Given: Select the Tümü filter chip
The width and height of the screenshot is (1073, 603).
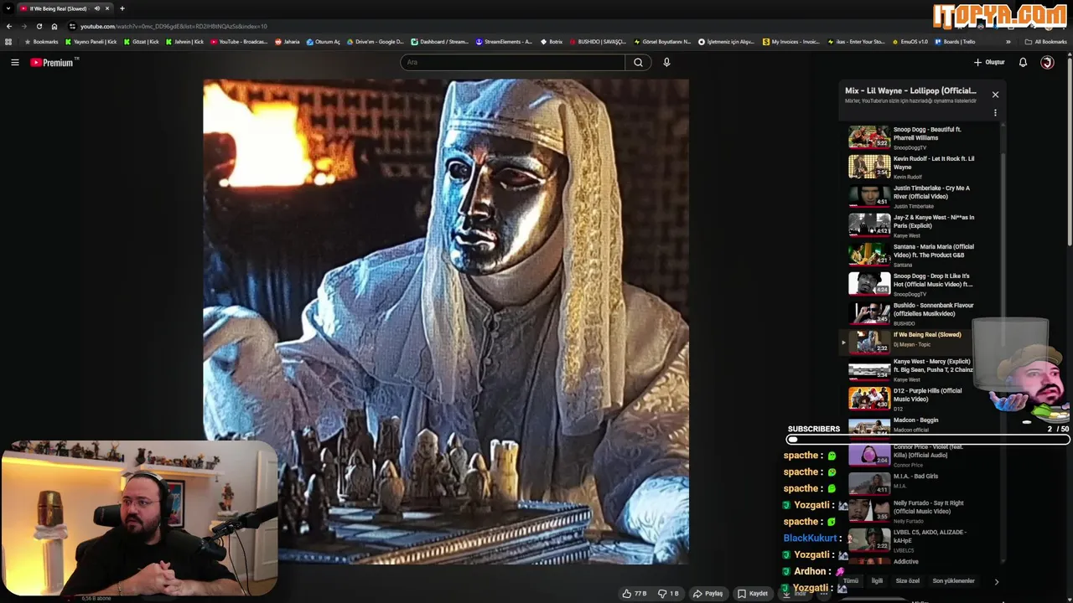Looking at the screenshot, I should point(851,580).
